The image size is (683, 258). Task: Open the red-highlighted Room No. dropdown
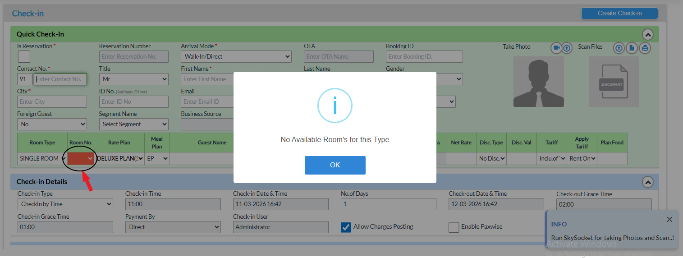pos(81,158)
